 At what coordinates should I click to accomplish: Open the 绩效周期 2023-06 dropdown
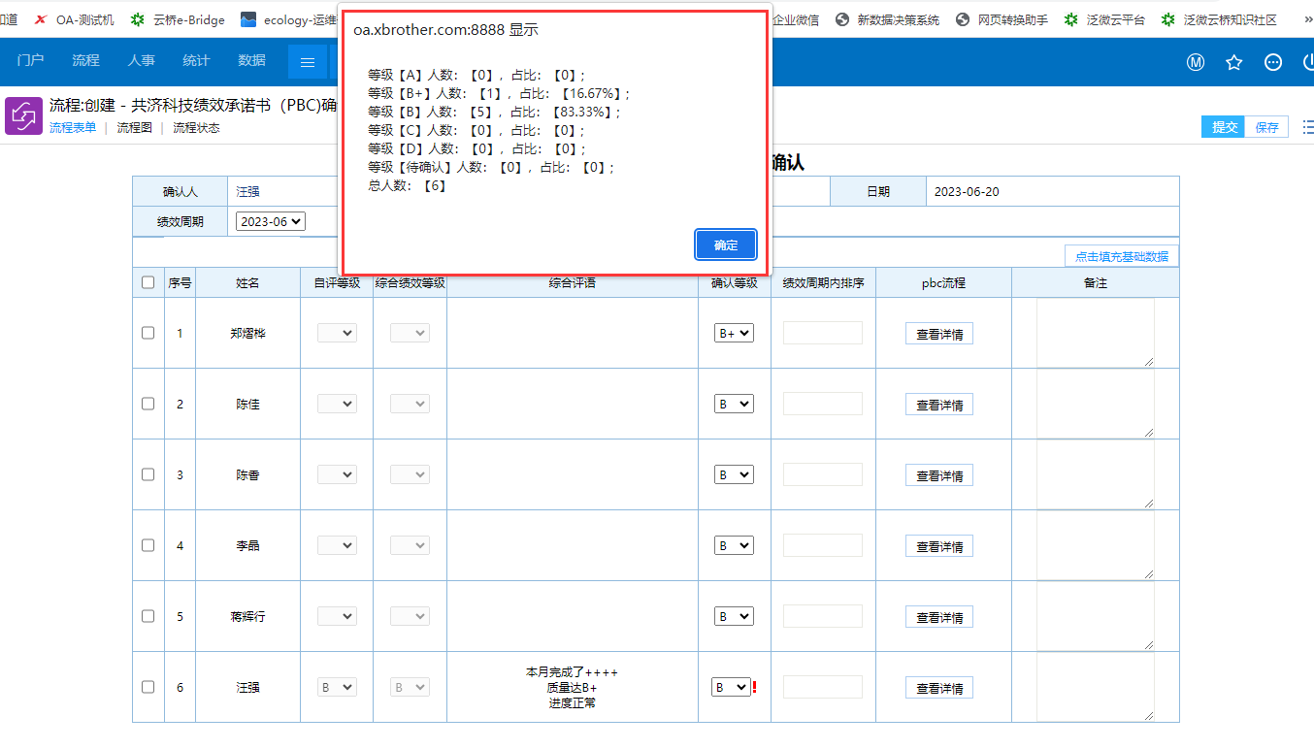coord(270,221)
